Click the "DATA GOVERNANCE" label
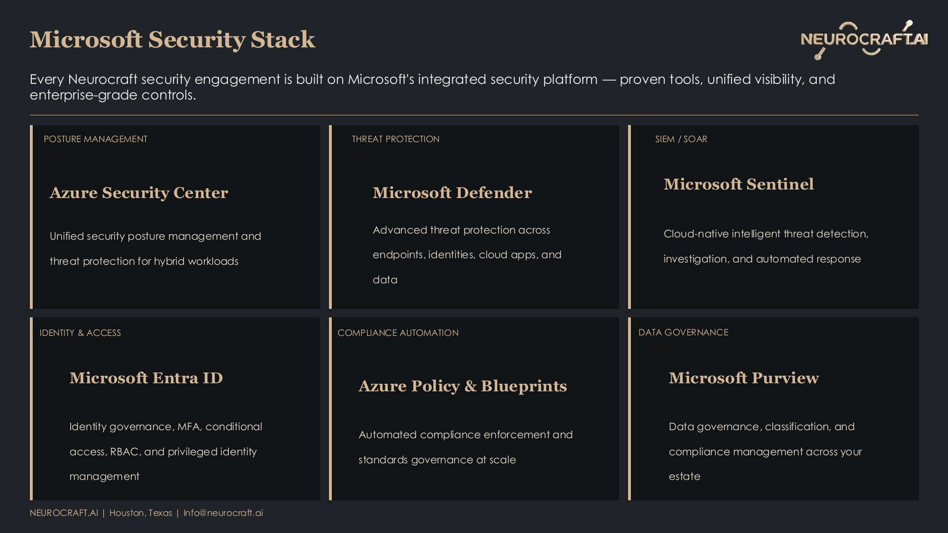Image resolution: width=948 pixels, height=533 pixels. click(684, 332)
